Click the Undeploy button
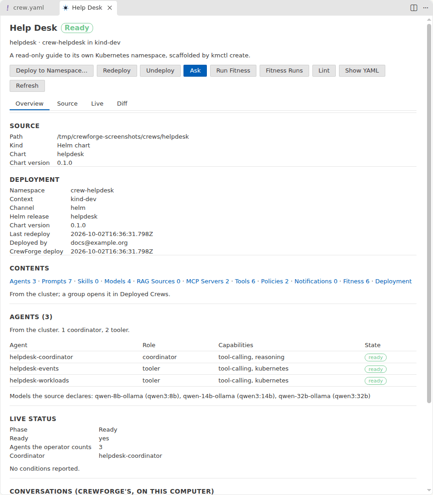The width and height of the screenshot is (433, 495). pos(160,70)
